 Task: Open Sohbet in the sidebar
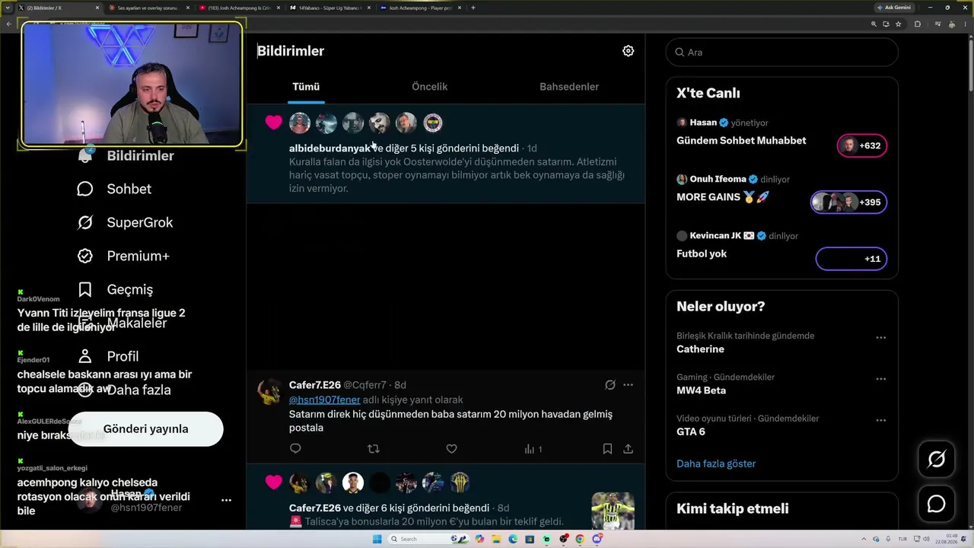(x=115, y=189)
